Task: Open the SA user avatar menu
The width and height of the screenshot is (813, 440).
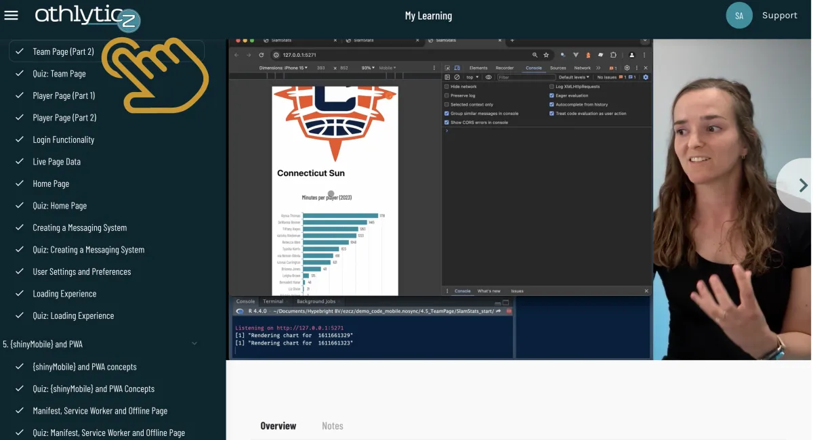Action: 739,15
